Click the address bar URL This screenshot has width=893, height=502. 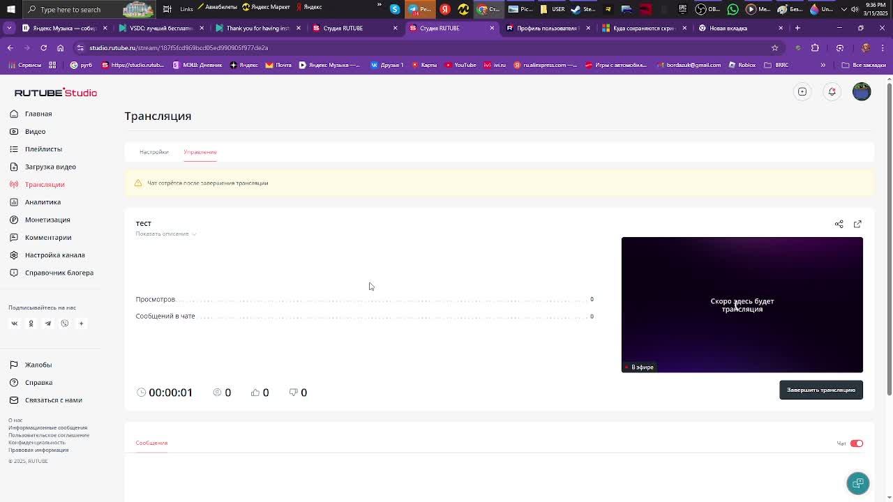(x=179, y=48)
